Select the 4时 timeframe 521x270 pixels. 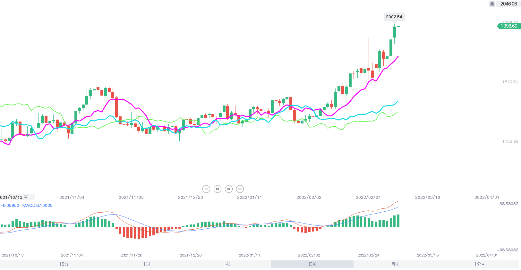229,264
